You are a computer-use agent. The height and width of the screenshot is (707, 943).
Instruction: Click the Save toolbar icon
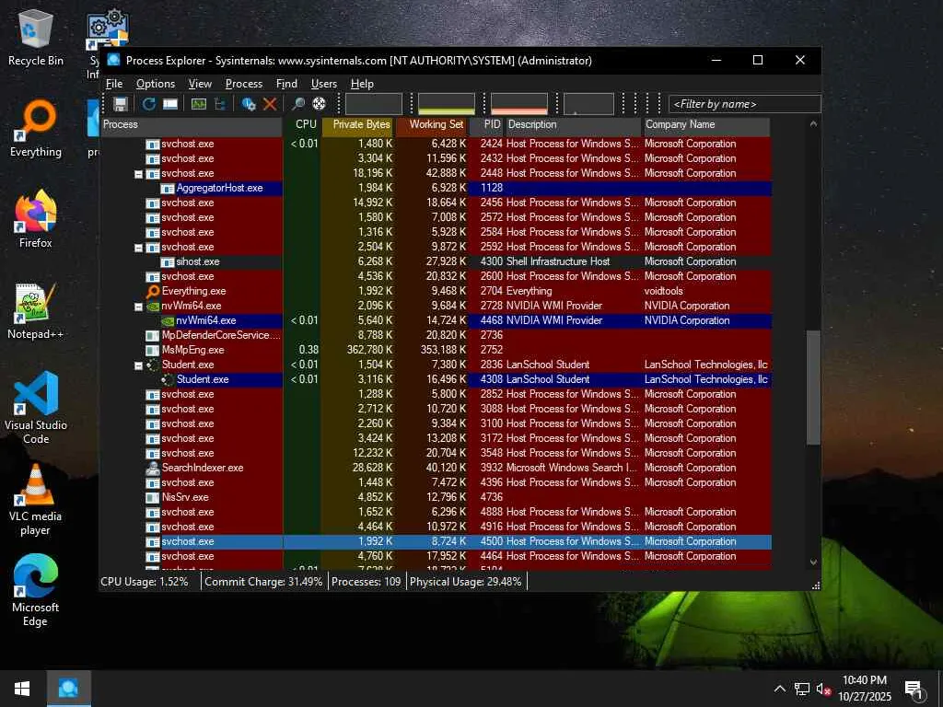coord(121,104)
